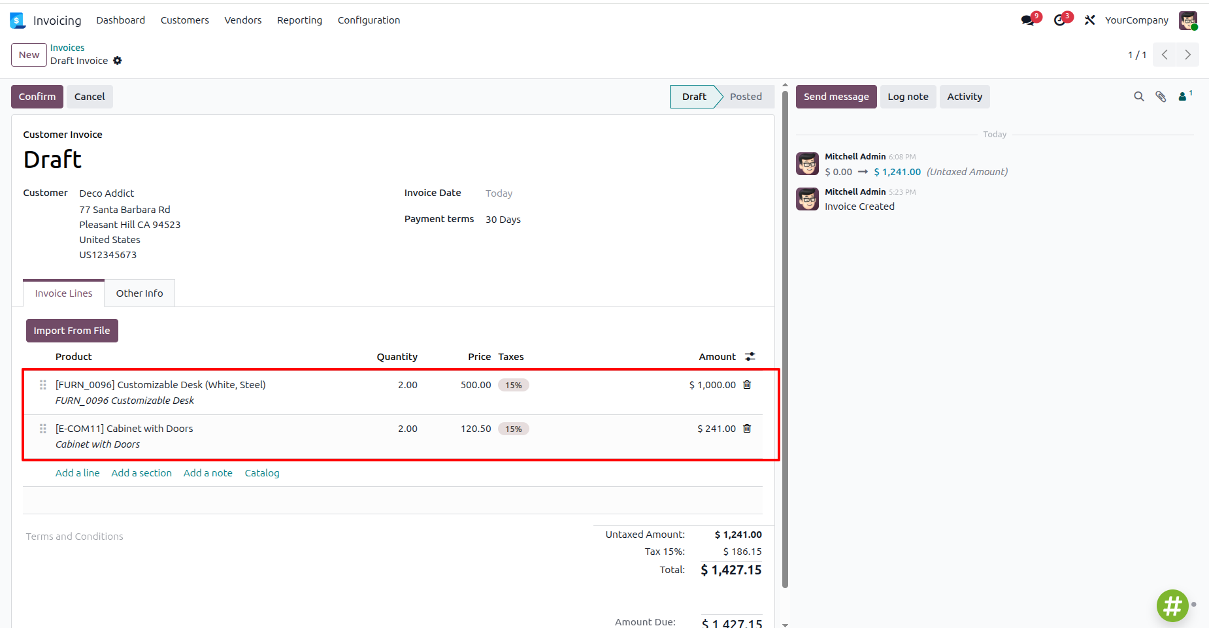Add a section to the invoice
The width and height of the screenshot is (1209, 628).
pyautogui.click(x=142, y=473)
